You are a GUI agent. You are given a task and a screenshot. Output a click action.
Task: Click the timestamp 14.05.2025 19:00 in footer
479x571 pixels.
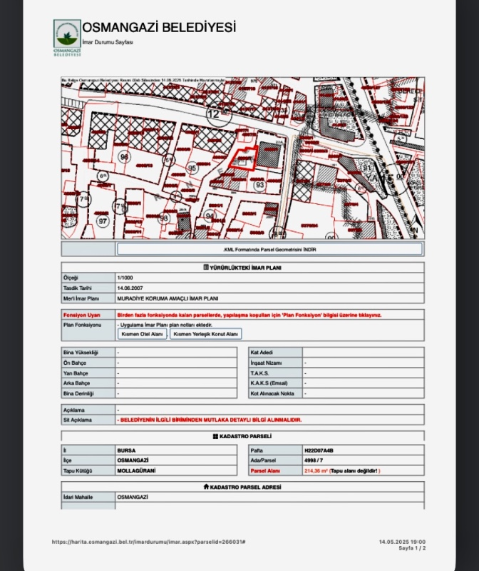pos(402,542)
